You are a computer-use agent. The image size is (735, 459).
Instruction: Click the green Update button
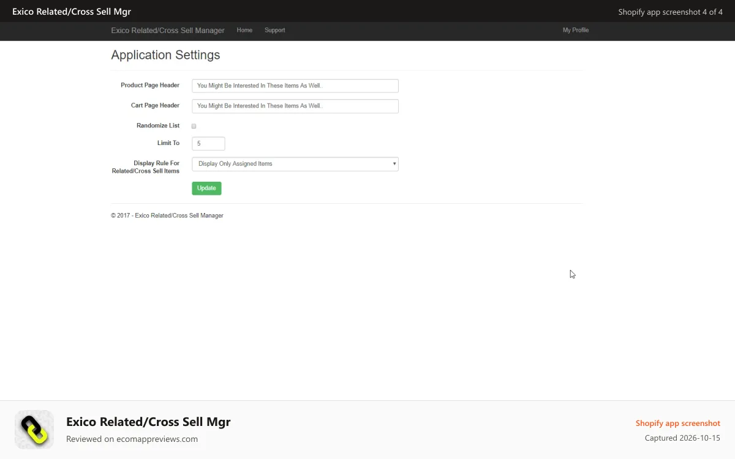(x=206, y=188)
